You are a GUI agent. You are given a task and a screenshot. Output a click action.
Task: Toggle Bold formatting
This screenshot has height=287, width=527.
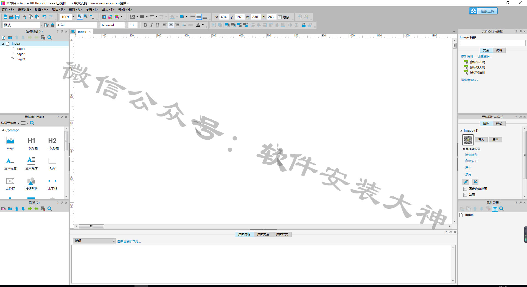pos(145,25)
